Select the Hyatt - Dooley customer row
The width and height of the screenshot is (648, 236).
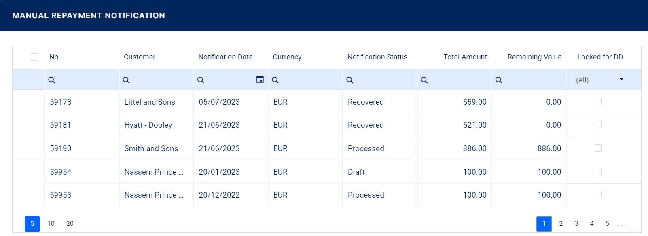[x=148, y=125]
